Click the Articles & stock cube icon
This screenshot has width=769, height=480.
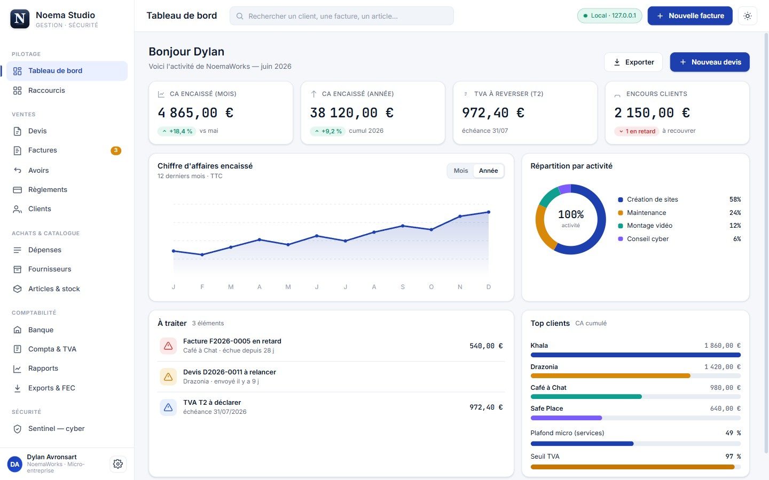click(18, 289)
